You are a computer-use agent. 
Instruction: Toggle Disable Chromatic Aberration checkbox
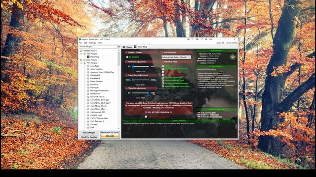(x=163, y=87)
